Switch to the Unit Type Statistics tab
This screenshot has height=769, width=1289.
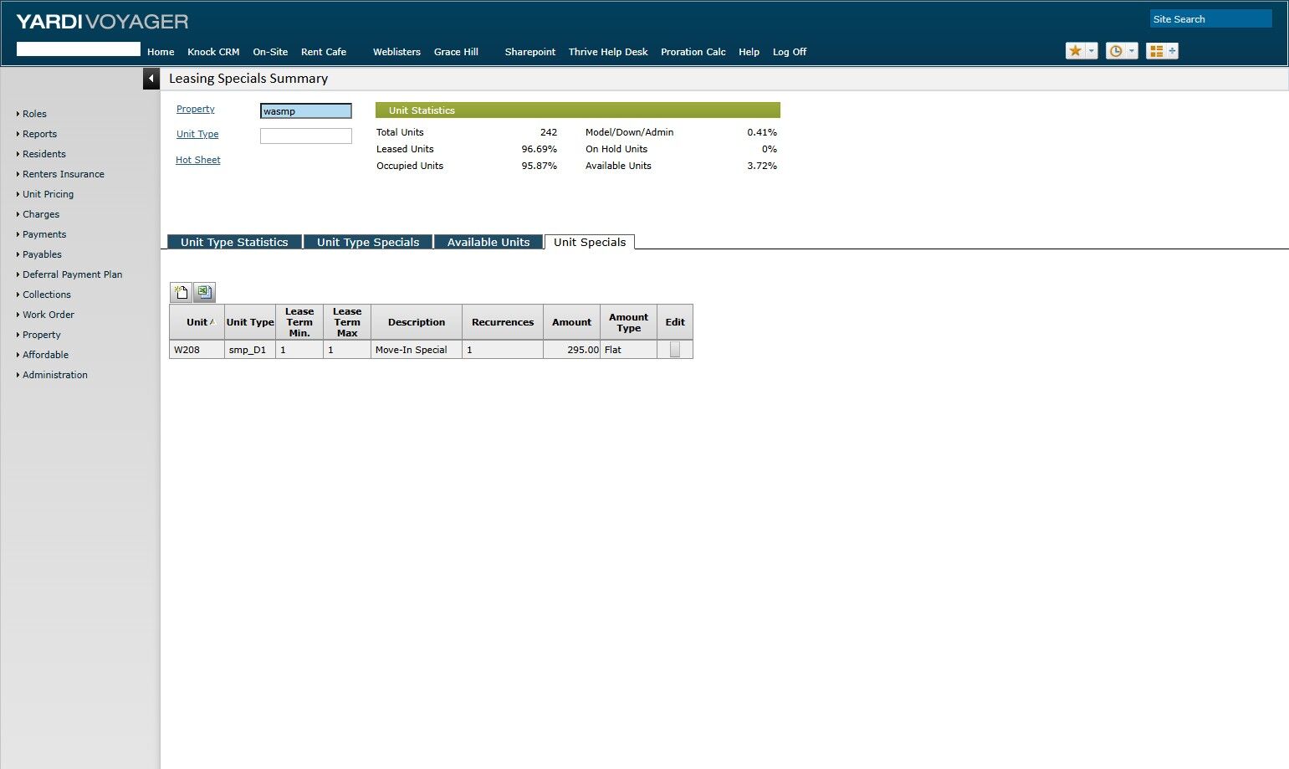(x=234, y=242)
